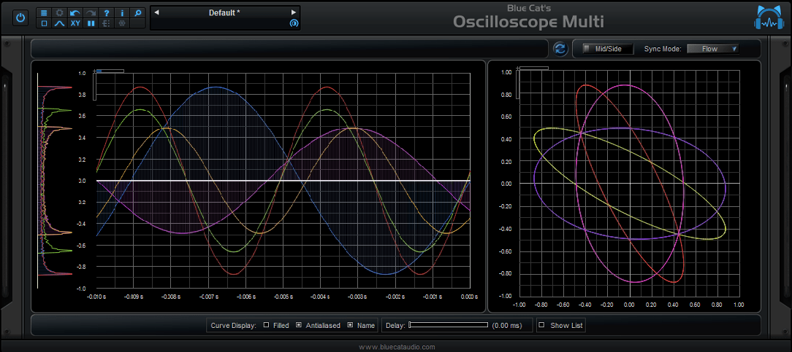Open the Sync Mode Flow dropdown
Image resolution: width=792 pixels, height=352 pixels.
point(712,49)
